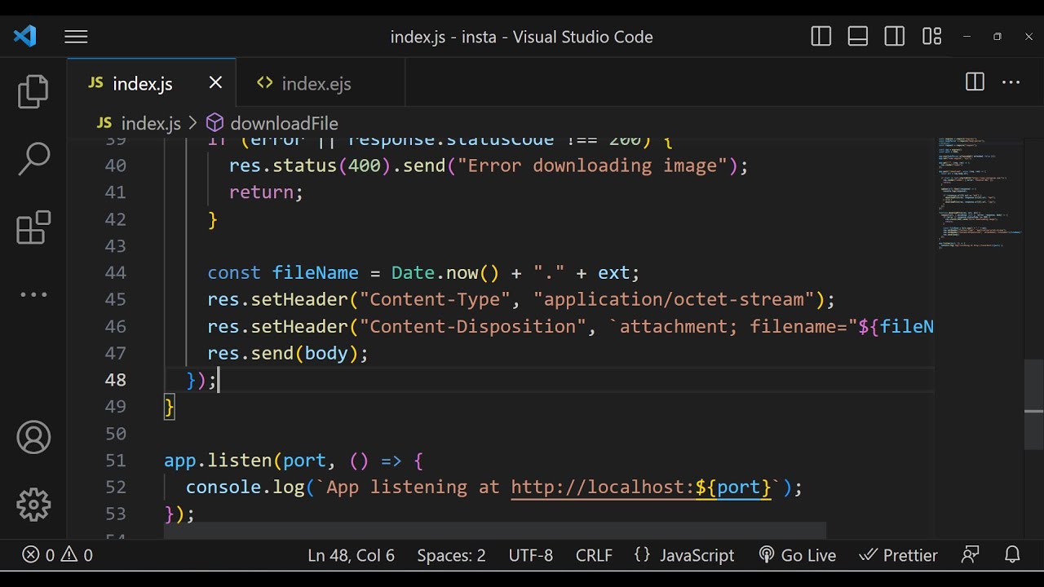1044x587 pixels.
Task: Click the vertical scrollbar thumb in editor
Action: click(1033, 404)
